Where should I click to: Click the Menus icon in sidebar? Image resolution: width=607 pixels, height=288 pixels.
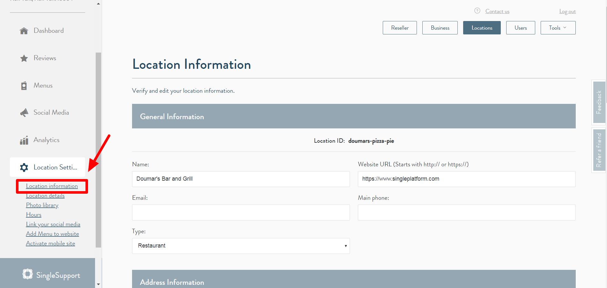tap(24, 86)
